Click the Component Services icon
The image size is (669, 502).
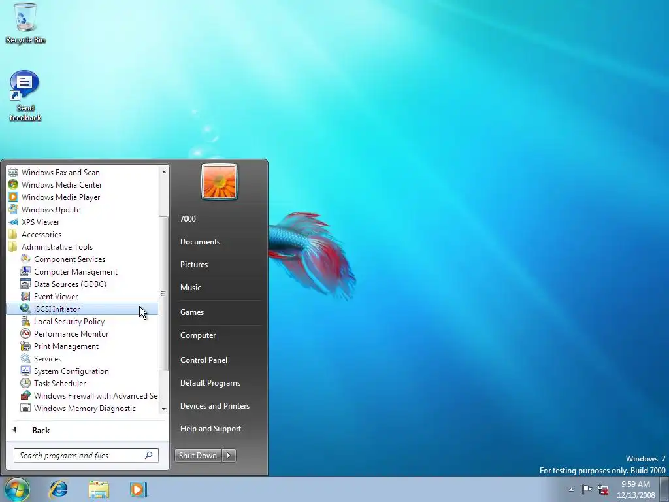coord(25,259)
